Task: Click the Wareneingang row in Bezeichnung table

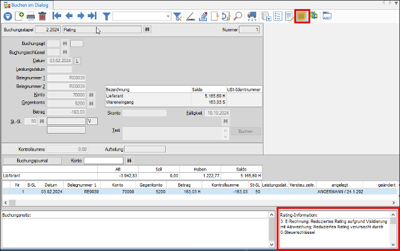Action: [183, 102]
